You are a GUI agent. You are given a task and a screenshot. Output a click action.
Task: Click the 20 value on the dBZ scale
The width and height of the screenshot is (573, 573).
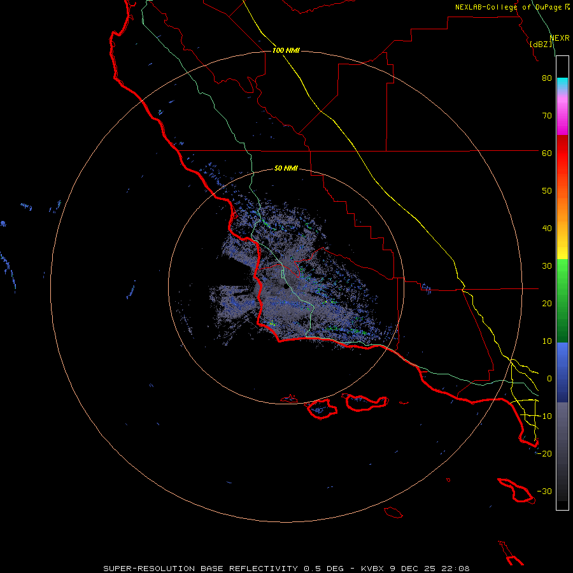(547, 304)
